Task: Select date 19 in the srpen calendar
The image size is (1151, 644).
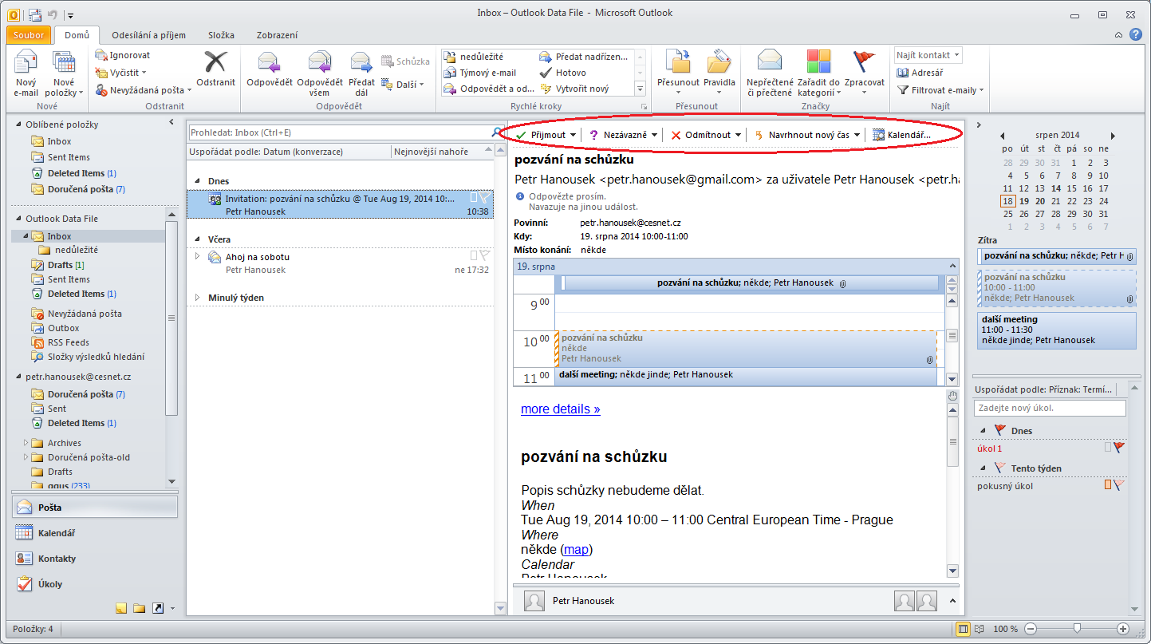Action: tap(1024, 201)
